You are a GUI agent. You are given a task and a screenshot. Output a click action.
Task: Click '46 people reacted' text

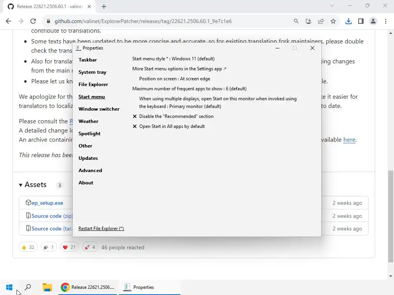tap(123, 247)
